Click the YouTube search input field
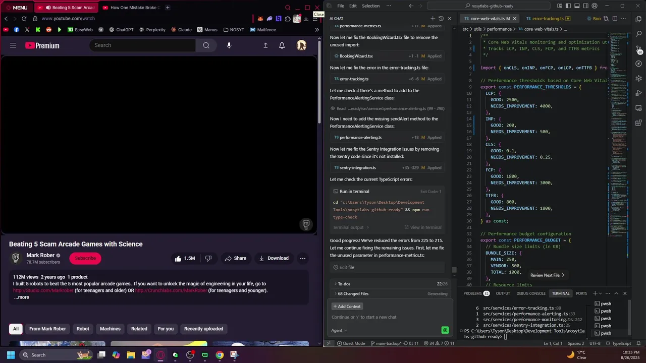The height and width of the screenshot is (363, 646). coord(143,45)
